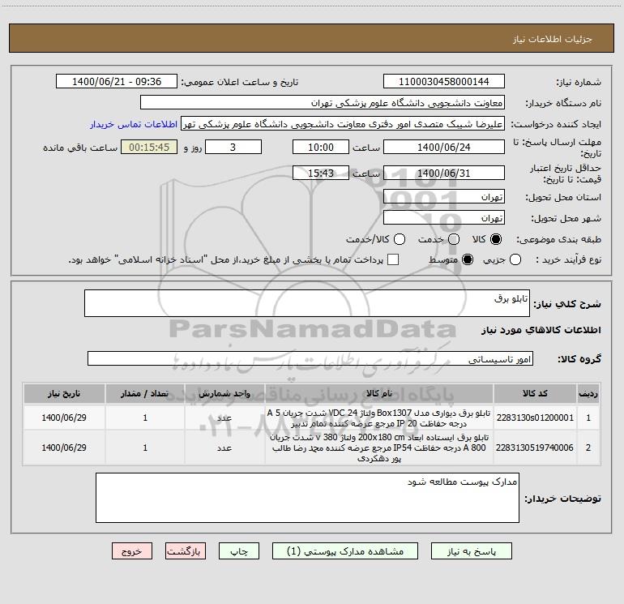Image resolution: width=624 pixels, height=604 pixels.
Task: Click the need date in row 1
Action: click(64, 418)
